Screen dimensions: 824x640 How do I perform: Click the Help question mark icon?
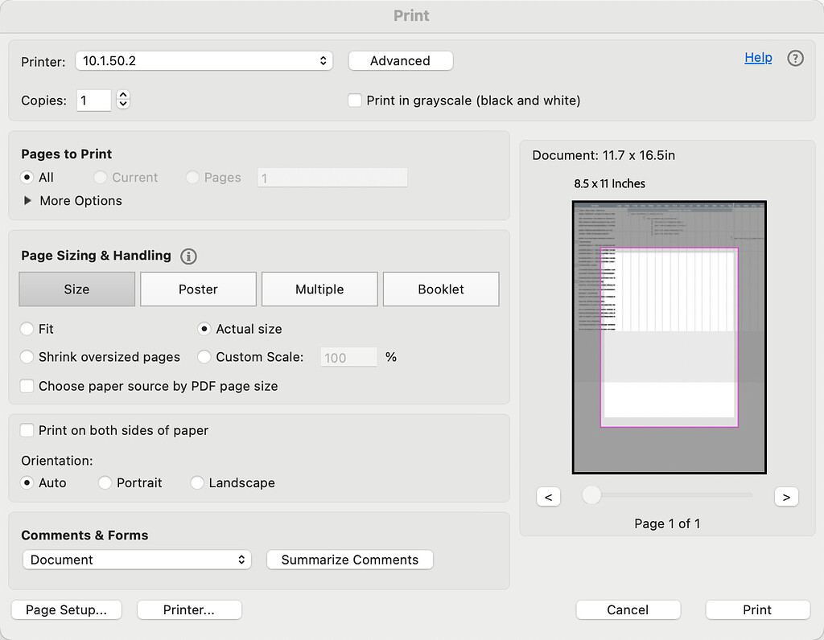[x=795, y=58]
